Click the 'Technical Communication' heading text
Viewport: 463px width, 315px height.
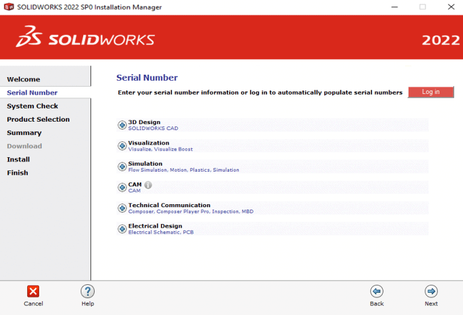tap(169, 205)
